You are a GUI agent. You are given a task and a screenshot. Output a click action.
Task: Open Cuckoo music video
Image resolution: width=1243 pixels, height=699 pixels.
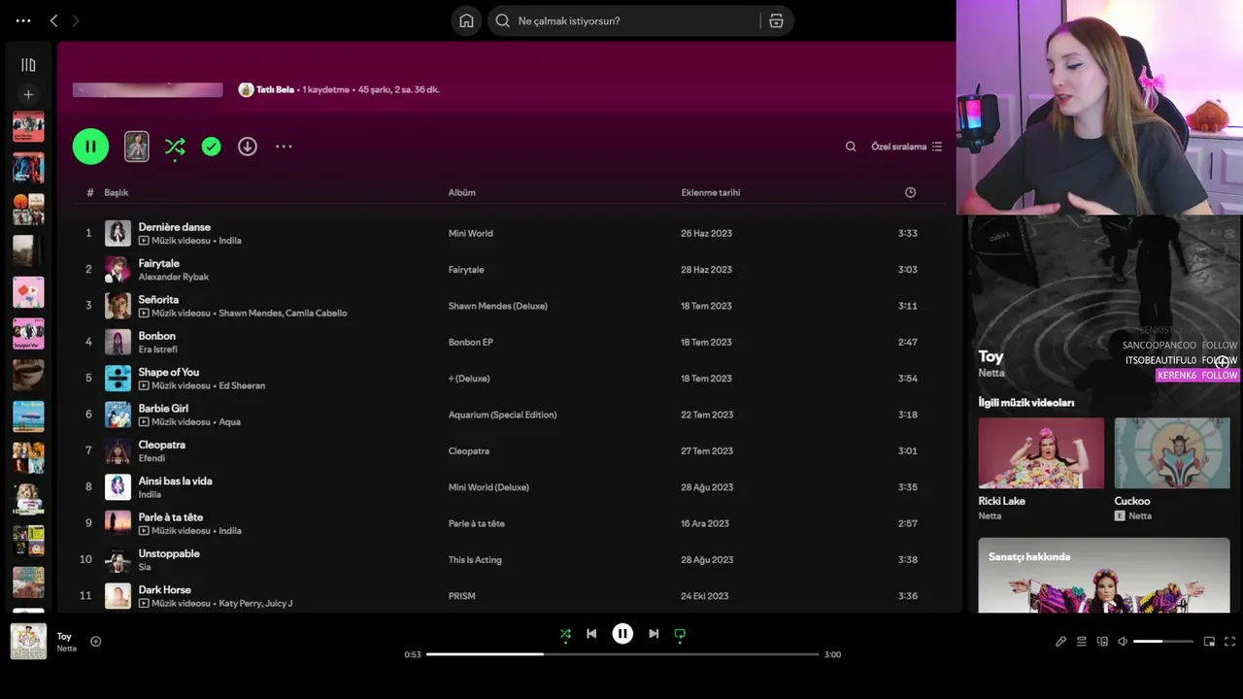(1172, 453)
